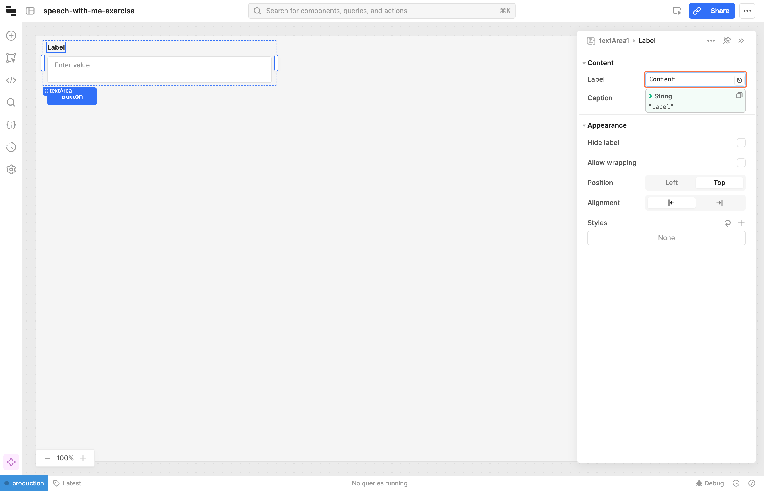Click the Share button
Viewport: 764px width, 491px height.
coord(720,11)
